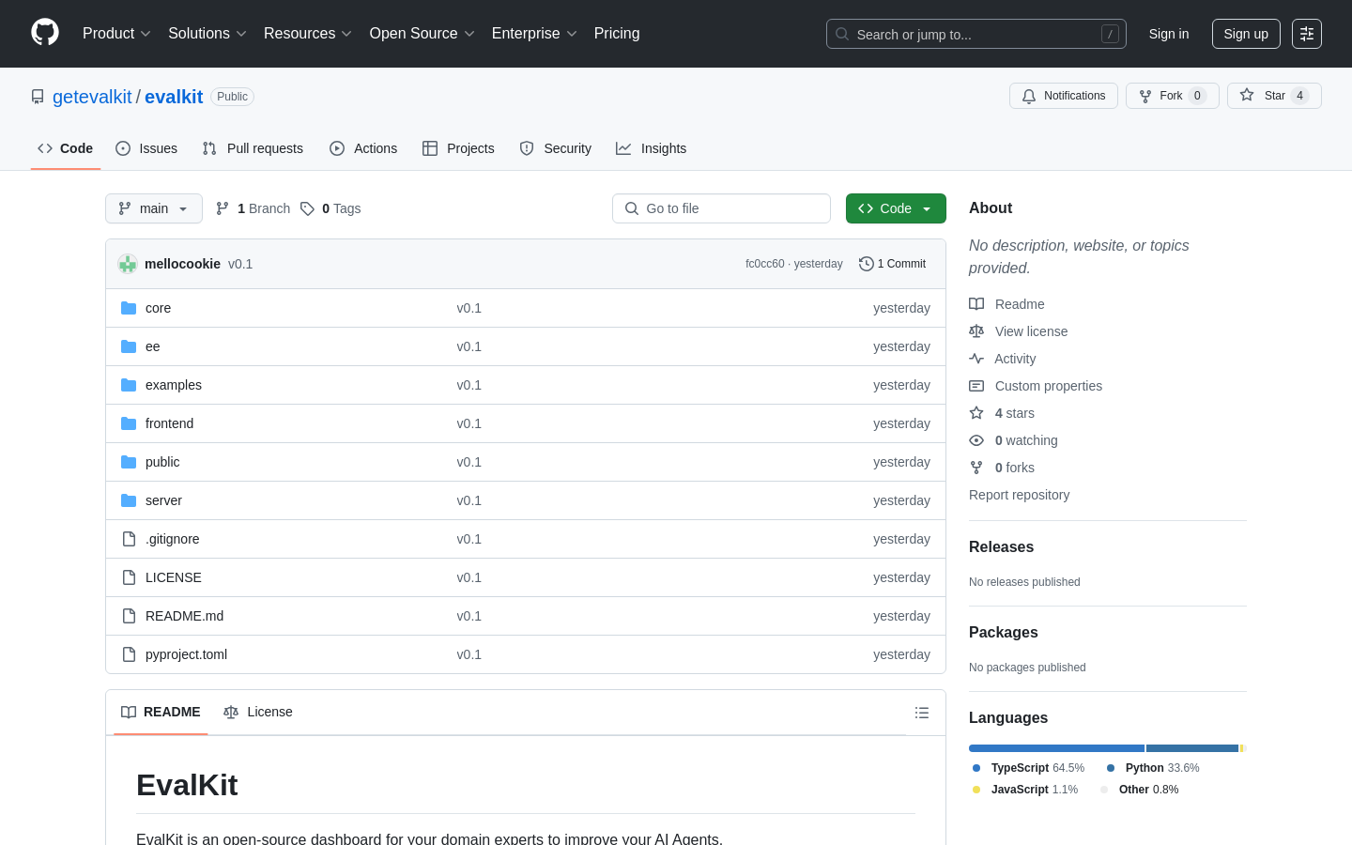Click Report repository link

coord(1019,495)
